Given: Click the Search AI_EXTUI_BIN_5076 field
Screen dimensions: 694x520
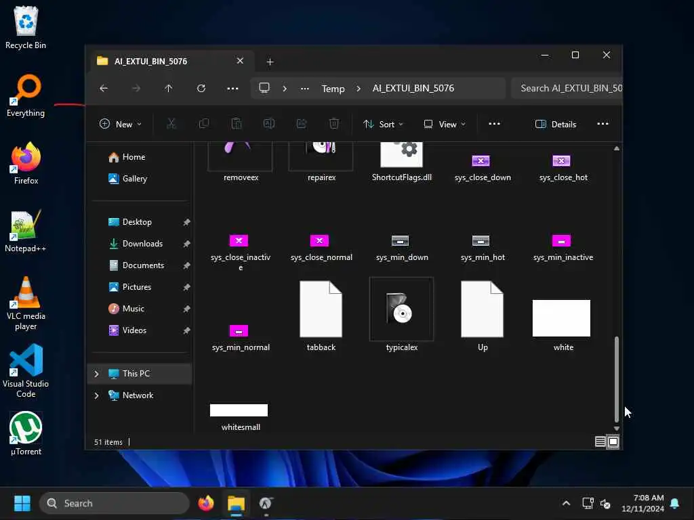Looking at the screenshot, I should coord(567,88).
